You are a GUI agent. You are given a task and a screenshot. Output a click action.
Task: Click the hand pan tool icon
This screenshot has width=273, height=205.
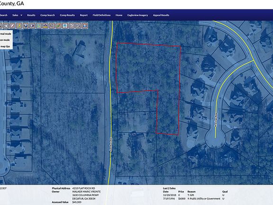pos(6,26)
